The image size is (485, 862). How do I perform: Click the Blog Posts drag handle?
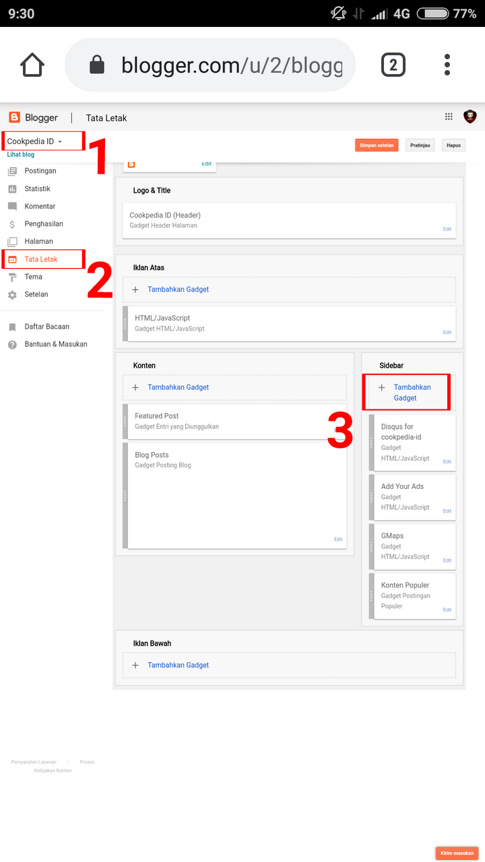(125, 495)
